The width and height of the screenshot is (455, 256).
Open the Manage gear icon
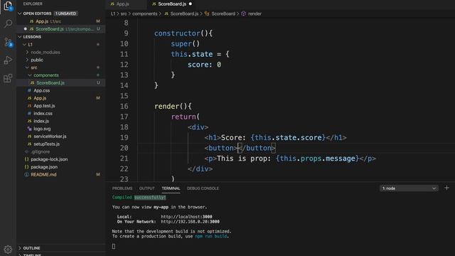click(x=8, y=250)
